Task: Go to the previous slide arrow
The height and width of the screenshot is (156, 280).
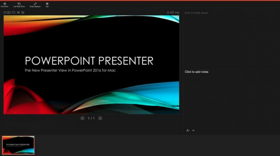Action: (x=82, y=118)
